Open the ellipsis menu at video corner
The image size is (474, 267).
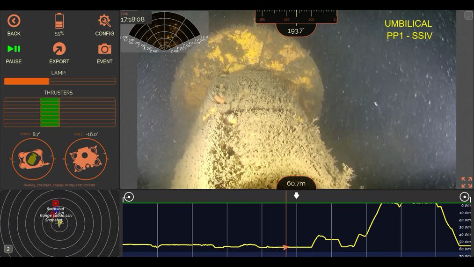(468, 15)
